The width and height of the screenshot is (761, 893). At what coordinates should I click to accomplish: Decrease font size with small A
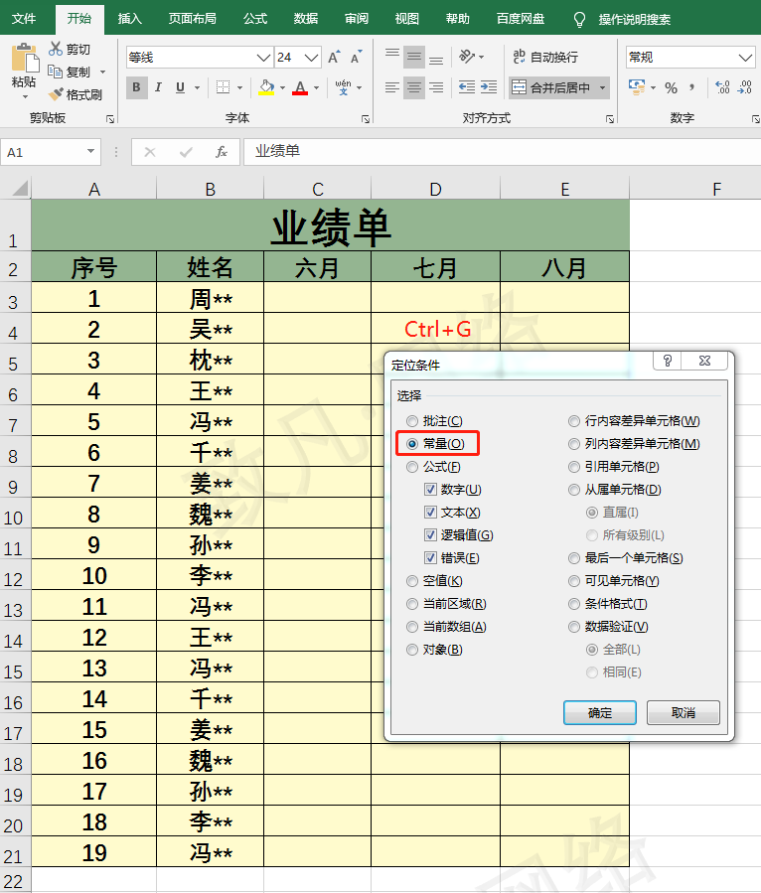[x=356, y=57]
